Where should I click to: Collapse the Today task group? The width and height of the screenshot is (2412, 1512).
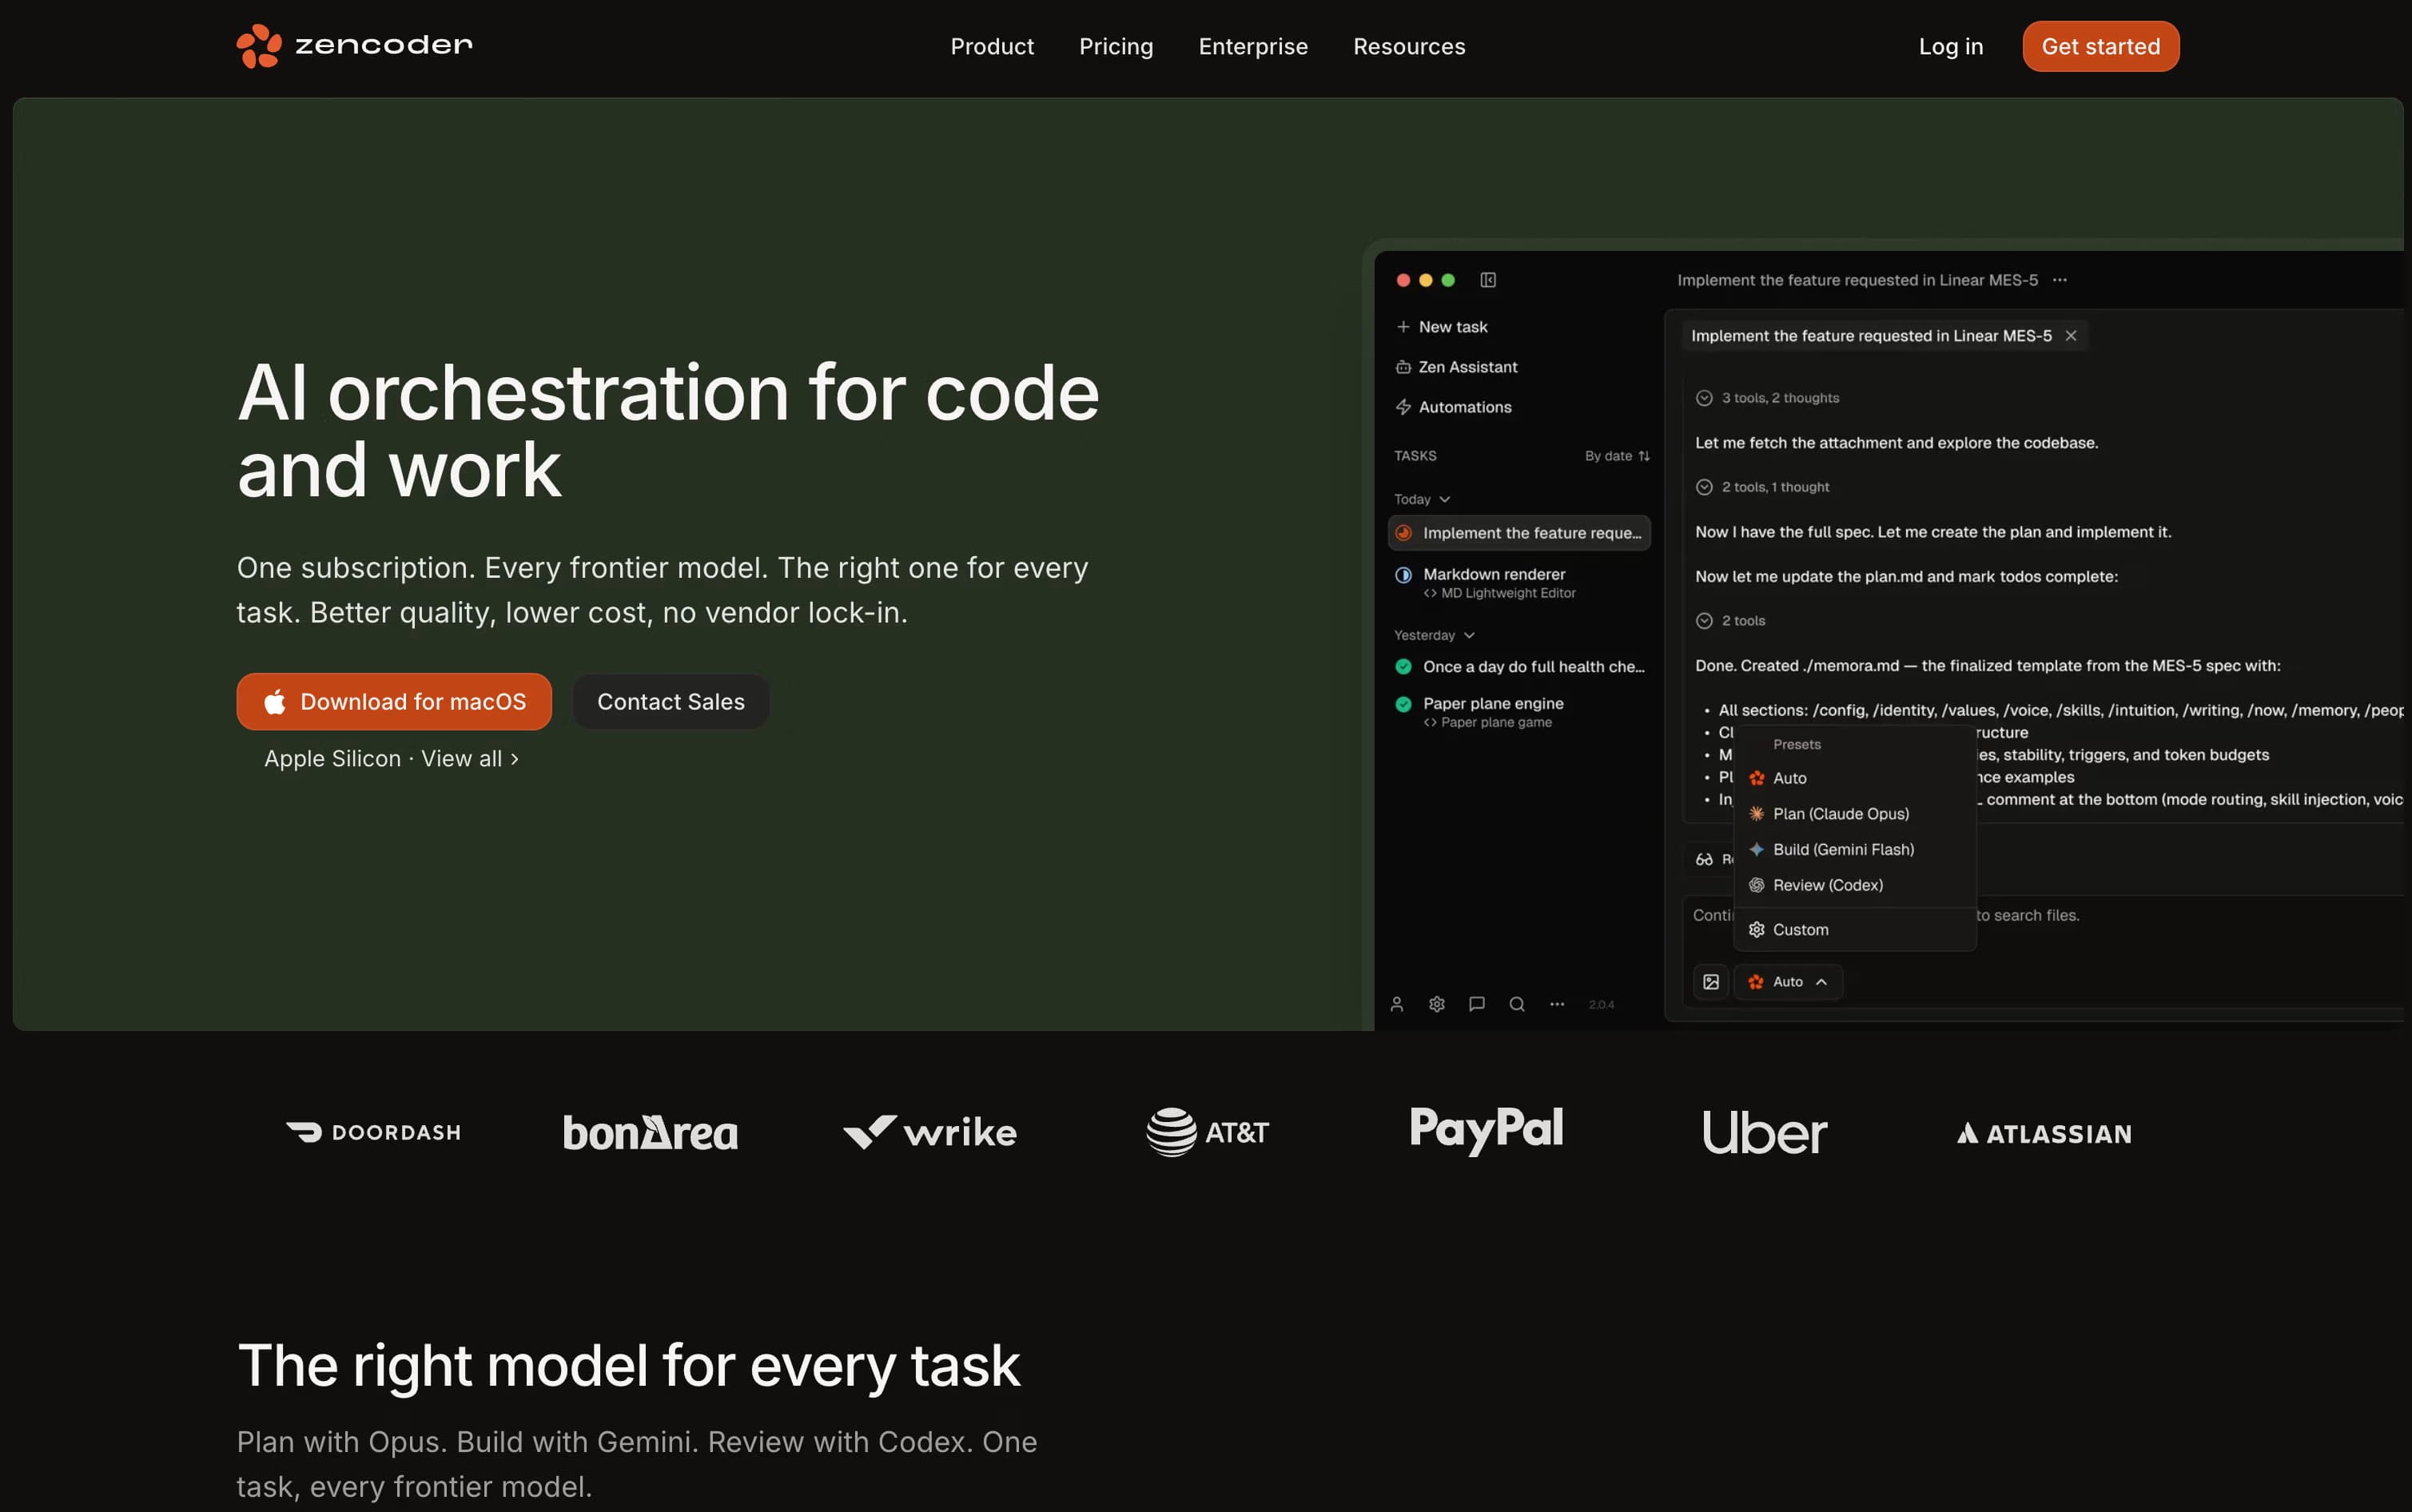1422,499
